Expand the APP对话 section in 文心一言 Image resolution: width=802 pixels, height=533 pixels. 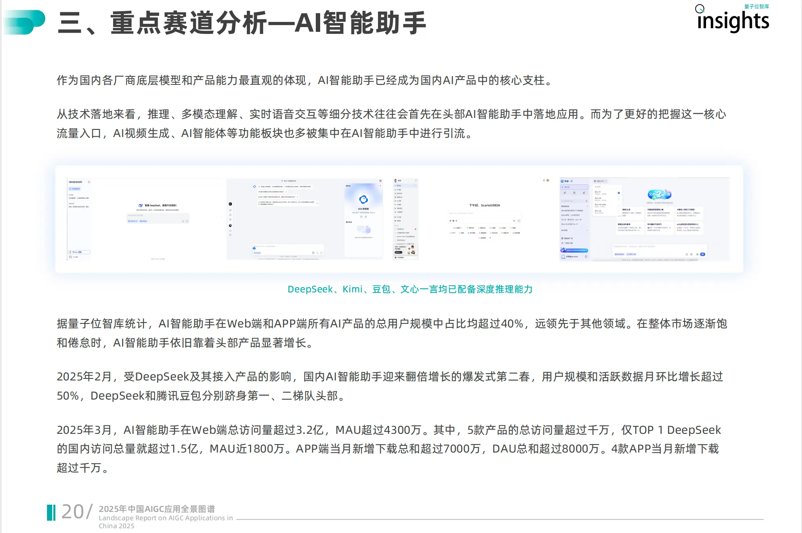point(587,230)
